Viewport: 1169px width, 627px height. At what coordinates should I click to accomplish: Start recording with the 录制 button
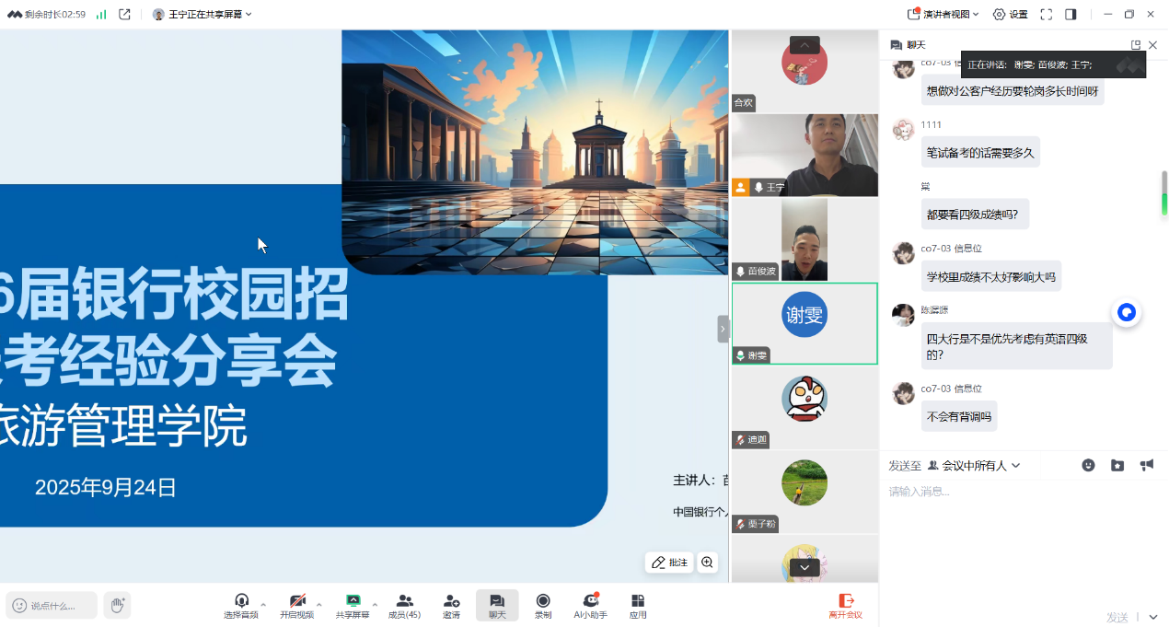[x=543, y=605]
